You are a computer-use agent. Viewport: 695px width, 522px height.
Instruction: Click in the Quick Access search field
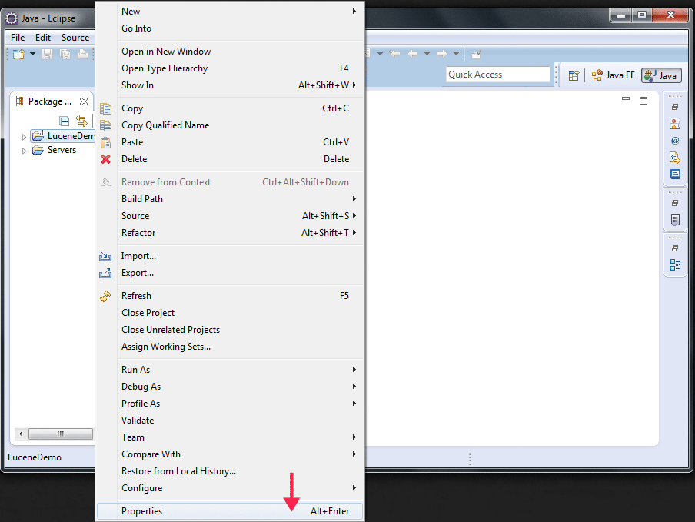(x=497, y=75)
